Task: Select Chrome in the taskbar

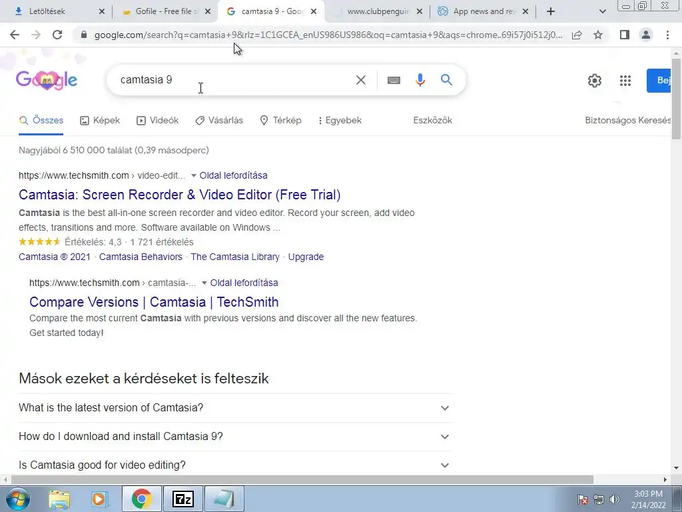Action: point(141,499)
